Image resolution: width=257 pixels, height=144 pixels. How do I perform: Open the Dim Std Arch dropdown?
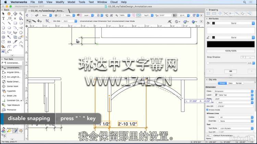click(70, 21)
